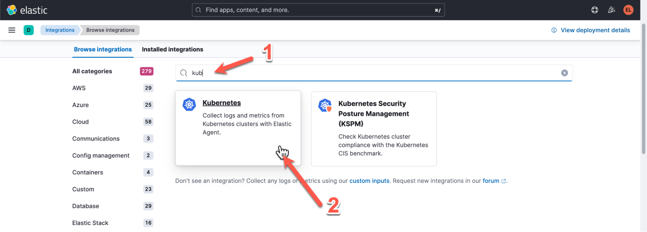Click the Integrations breadcrumb

60,30
